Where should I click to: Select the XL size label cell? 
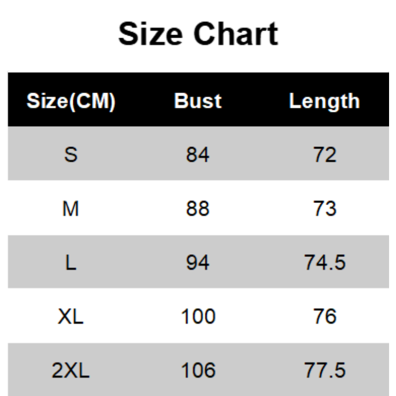[71, 316]
